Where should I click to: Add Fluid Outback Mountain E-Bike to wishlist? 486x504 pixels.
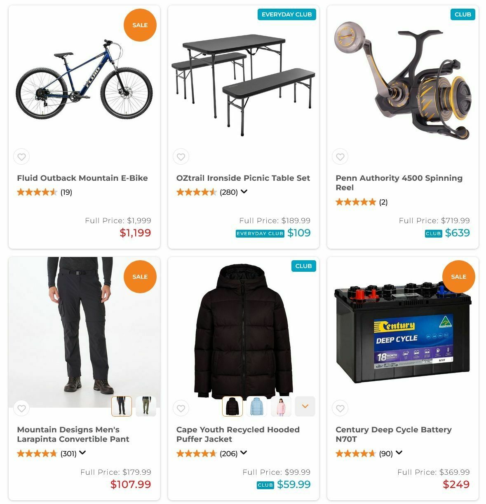tap(21, 156)
